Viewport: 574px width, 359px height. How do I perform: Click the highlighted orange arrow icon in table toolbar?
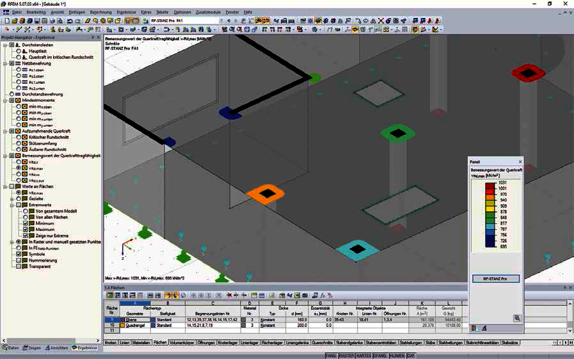click(x=168, y=295)
